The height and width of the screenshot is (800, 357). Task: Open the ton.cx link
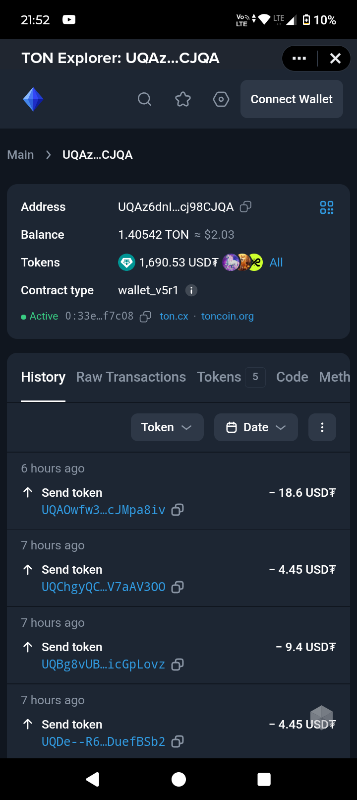174,317
